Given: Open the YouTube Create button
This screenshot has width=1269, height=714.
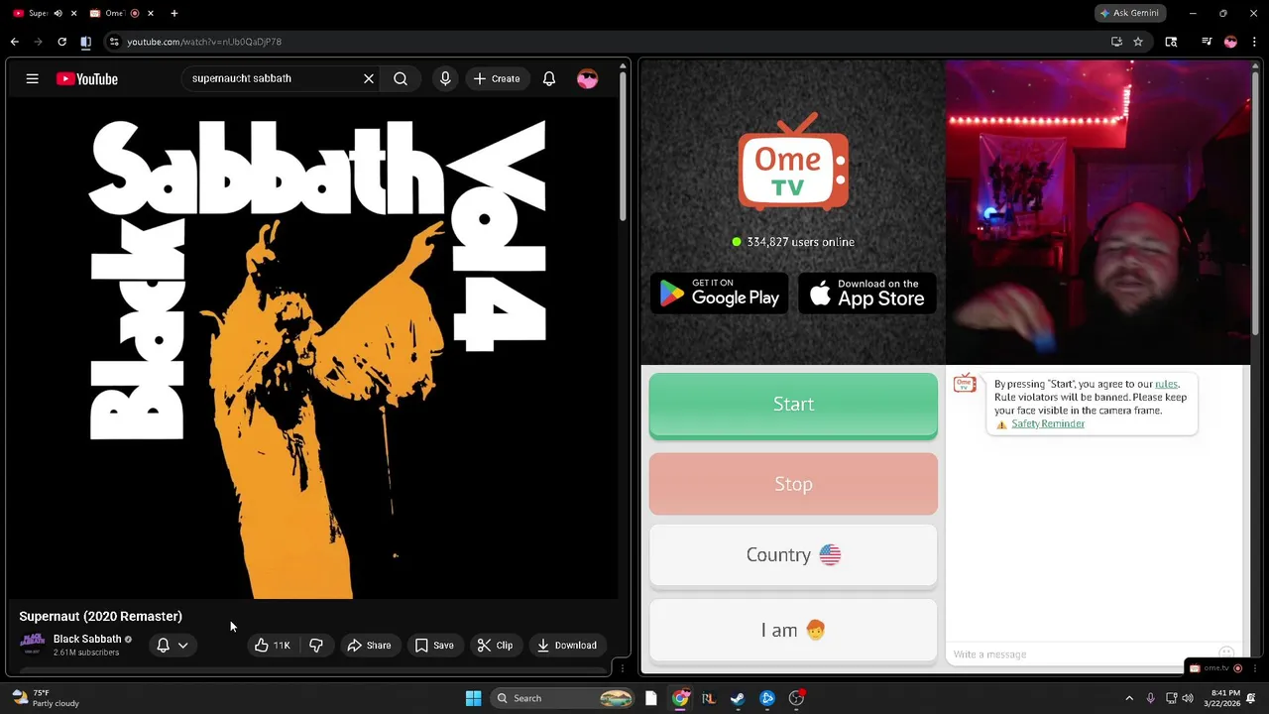Looking at the screenshot, I should [x=497, y=78].
